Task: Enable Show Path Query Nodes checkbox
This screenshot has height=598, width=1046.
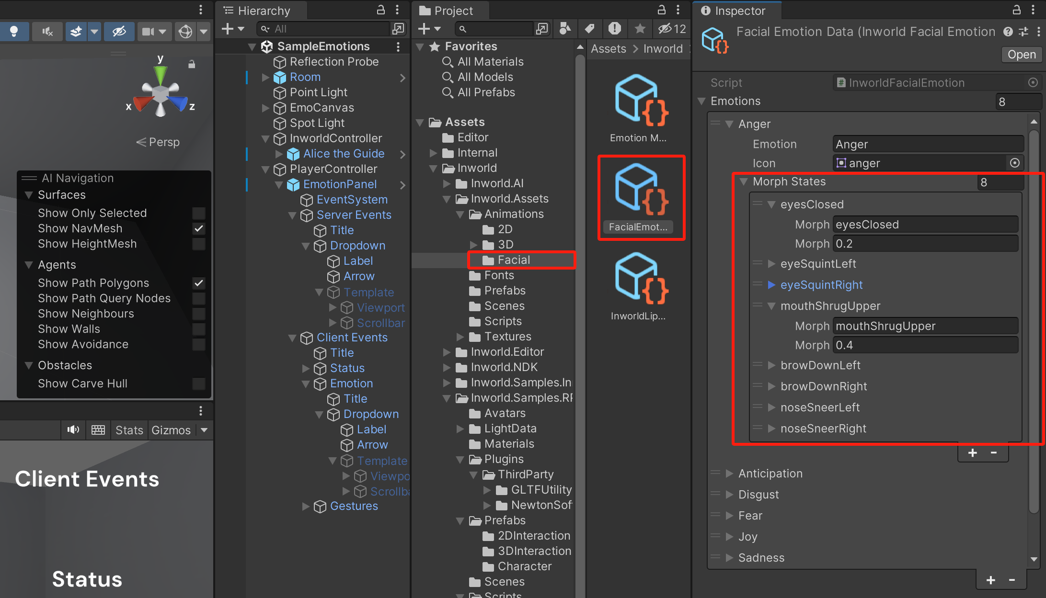Action: (199, 298)
